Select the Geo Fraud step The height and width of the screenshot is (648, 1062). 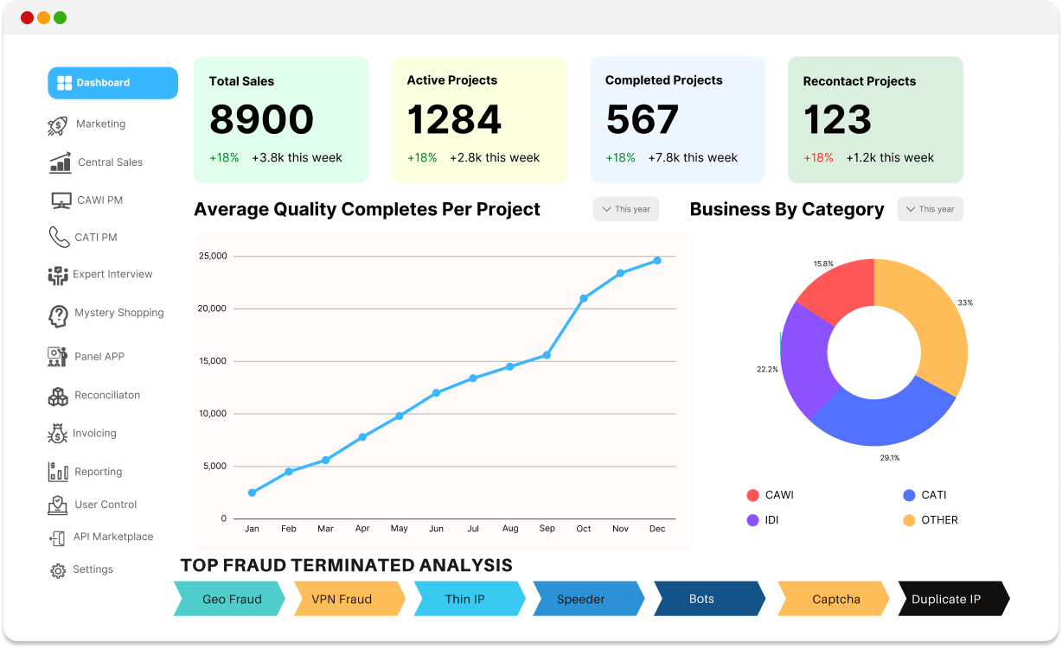pos(230,599)
